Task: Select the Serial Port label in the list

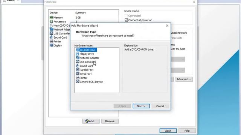Action: 85,74
